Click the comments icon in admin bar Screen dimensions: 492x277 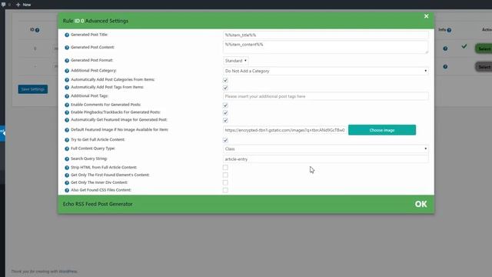3,5
